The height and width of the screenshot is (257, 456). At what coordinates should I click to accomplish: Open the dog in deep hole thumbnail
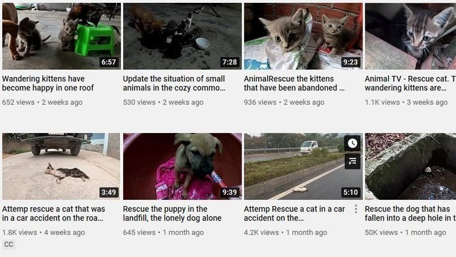point(410,166)
